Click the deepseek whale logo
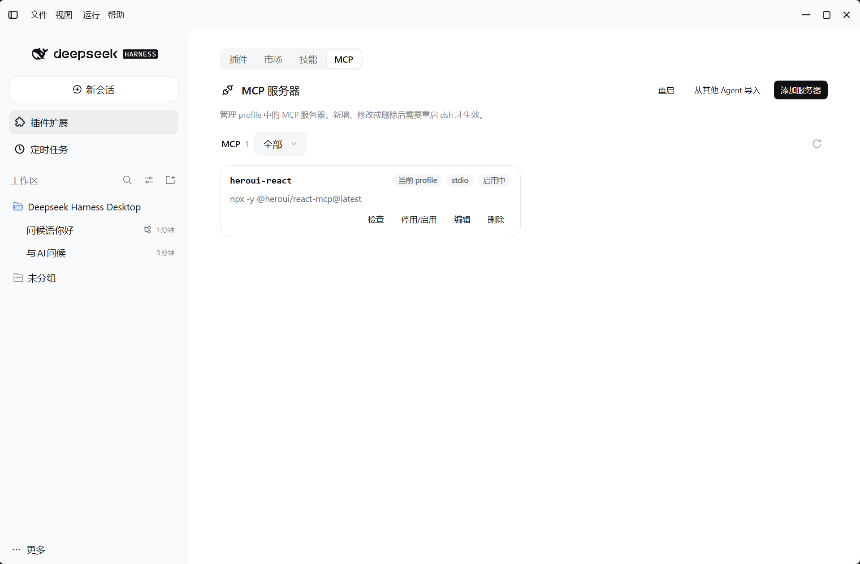The height and width of the screenshot is (564, 860). point(39,54)
